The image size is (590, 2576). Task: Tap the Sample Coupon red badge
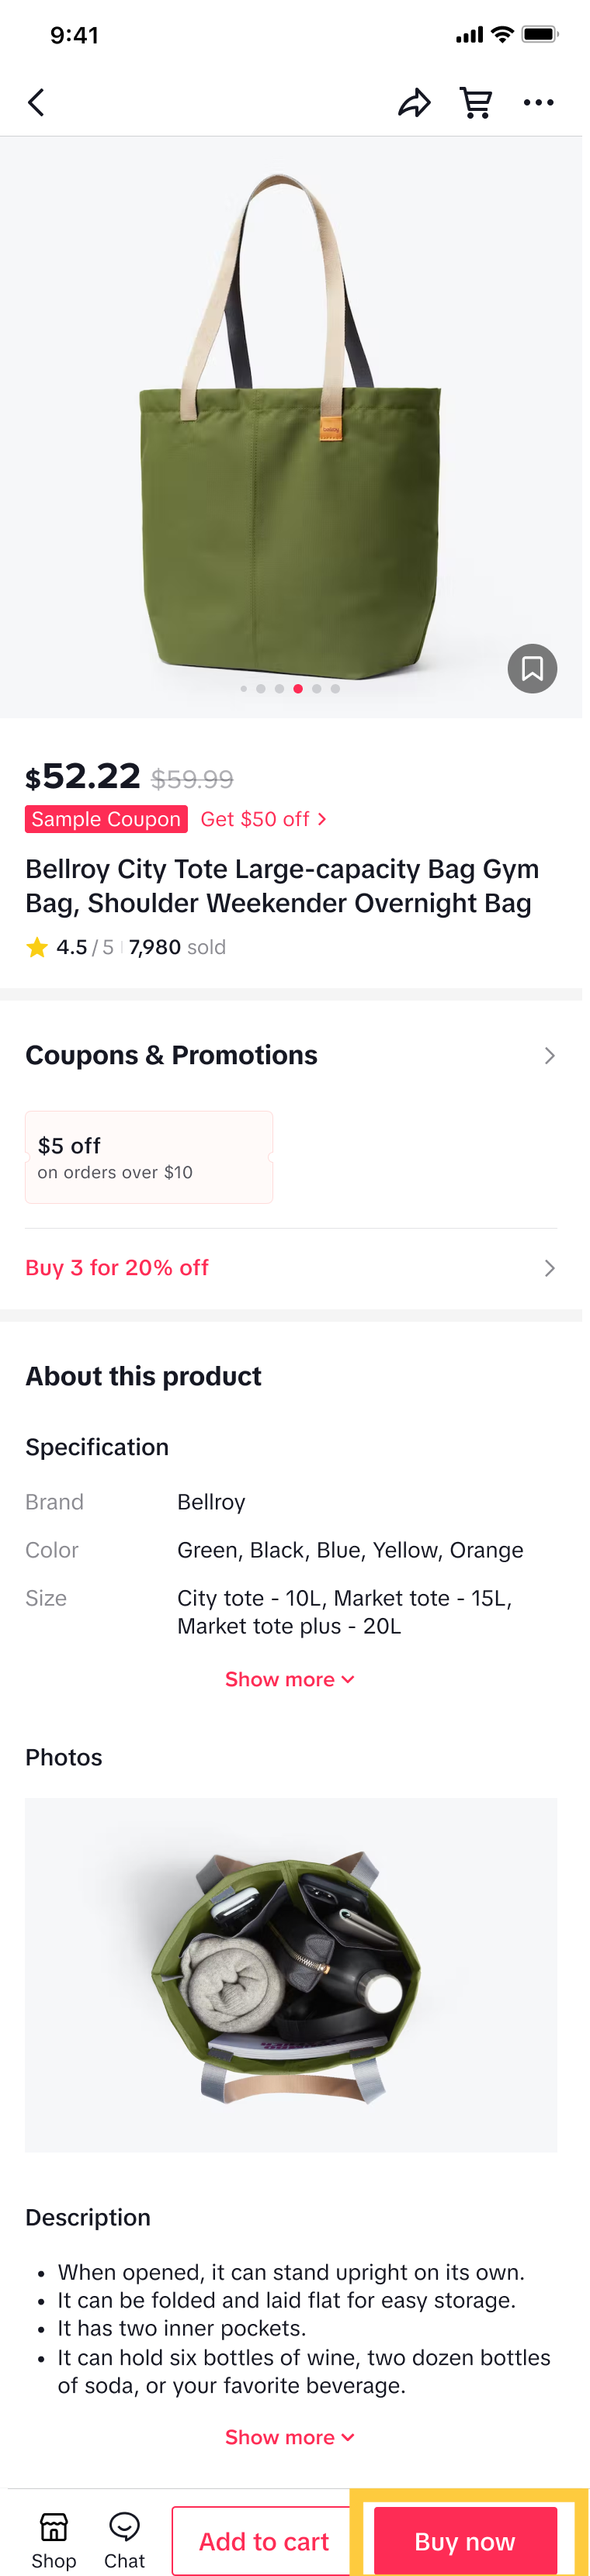coord(106,819)
